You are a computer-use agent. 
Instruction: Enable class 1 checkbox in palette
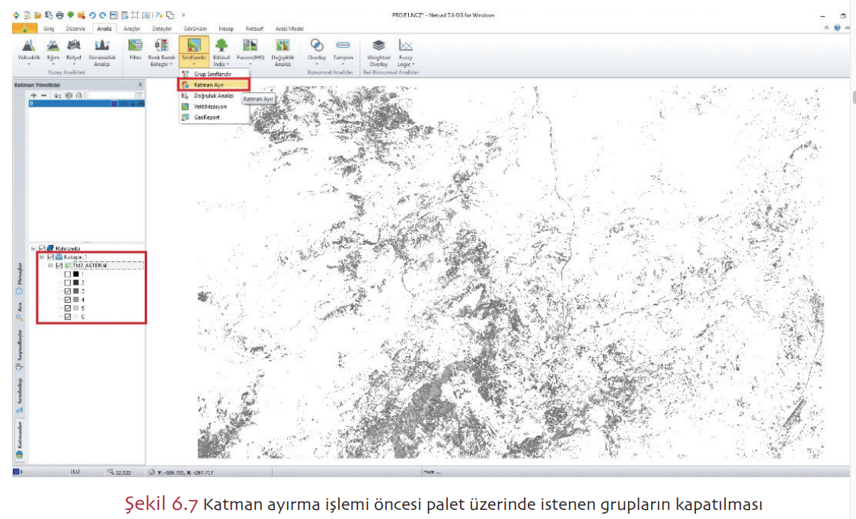pos(68,274)
